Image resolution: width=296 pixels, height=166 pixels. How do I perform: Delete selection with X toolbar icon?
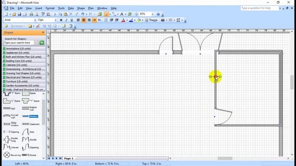[71, 14]
